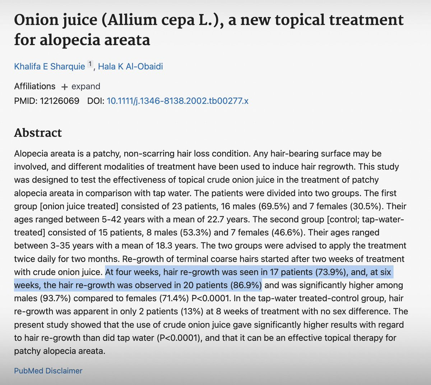Click the superscript 1 affiliation marker
Viewport: 431px width, 385px height.
click(x=90, y=64)
